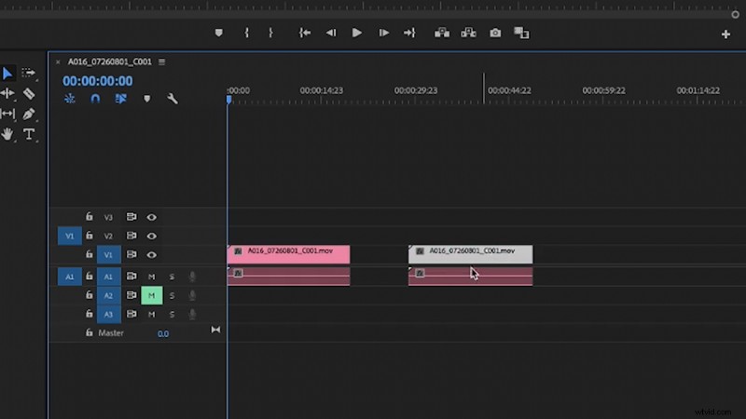Open the sequence panel menu
Screen dimensions: 746x419
[161, 61]
